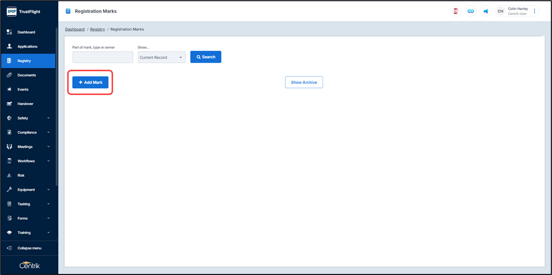
Task: Click the Registration Marks page title icon
Action: (68, 11)
